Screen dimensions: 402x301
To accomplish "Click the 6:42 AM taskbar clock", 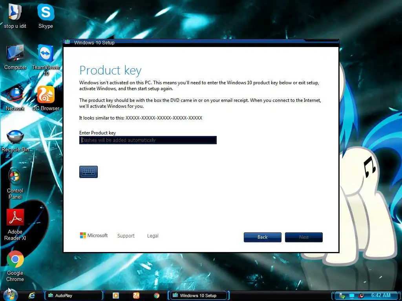I will [381, 296].
